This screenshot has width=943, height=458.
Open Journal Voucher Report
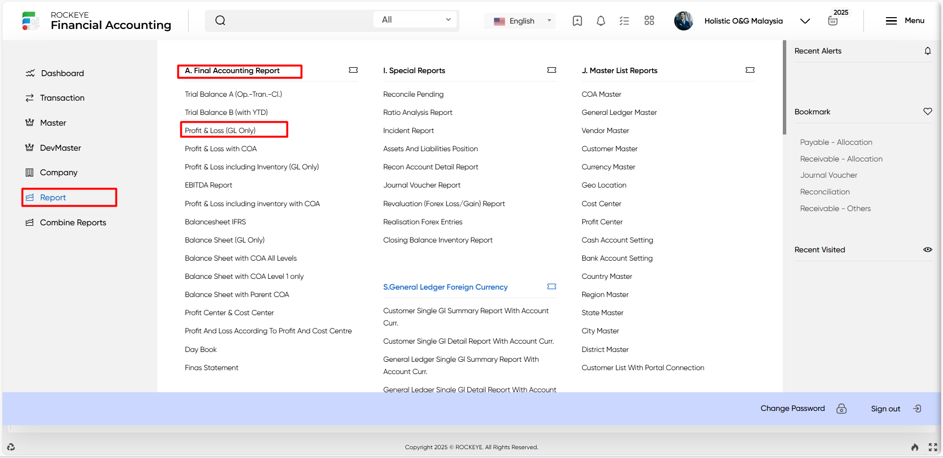(422, 185)
